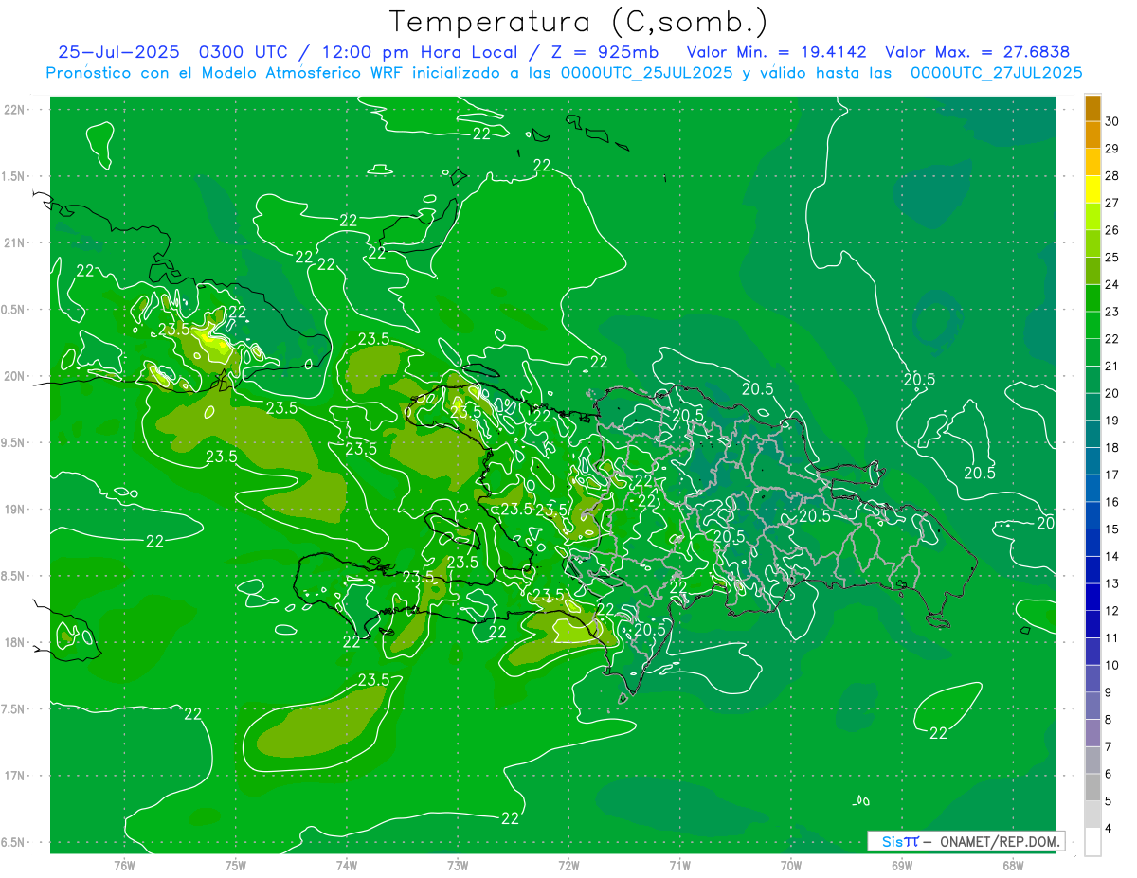The width and height of the screenshot is (1137, 878).
Task: Click the color scale label '15'
Action: 1112,529
